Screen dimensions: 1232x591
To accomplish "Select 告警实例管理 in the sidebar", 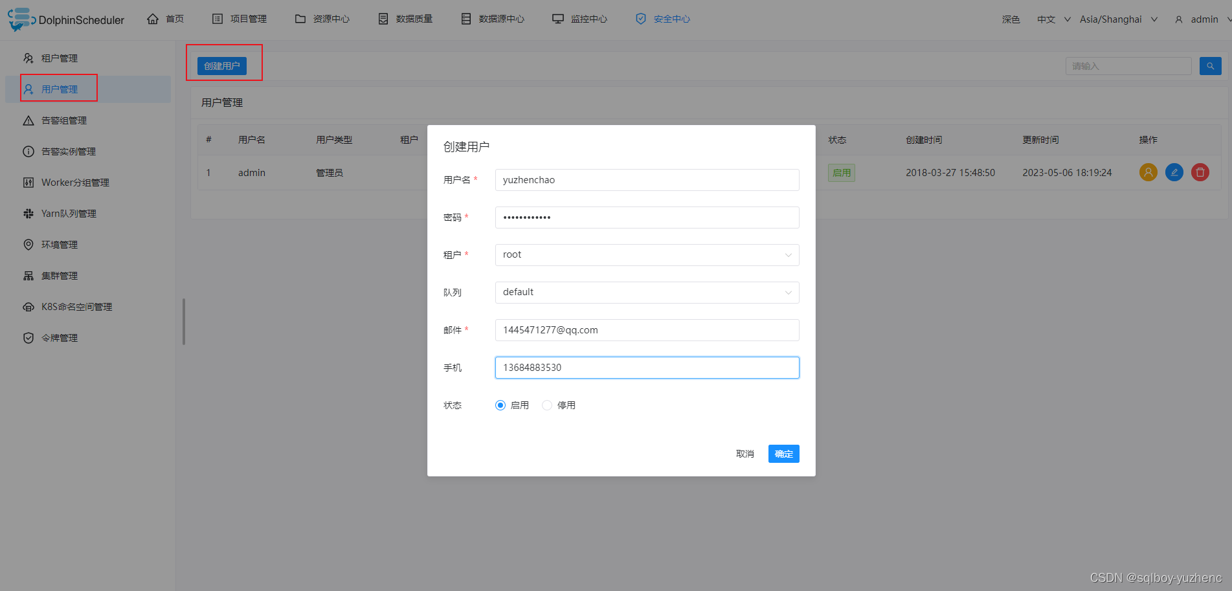I will tap(88, 151).
